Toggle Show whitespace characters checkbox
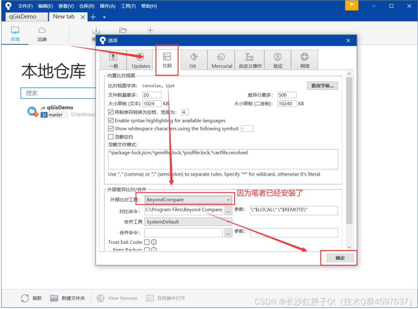This screenshot has height=309, width=418. click(x=111, y=128)
